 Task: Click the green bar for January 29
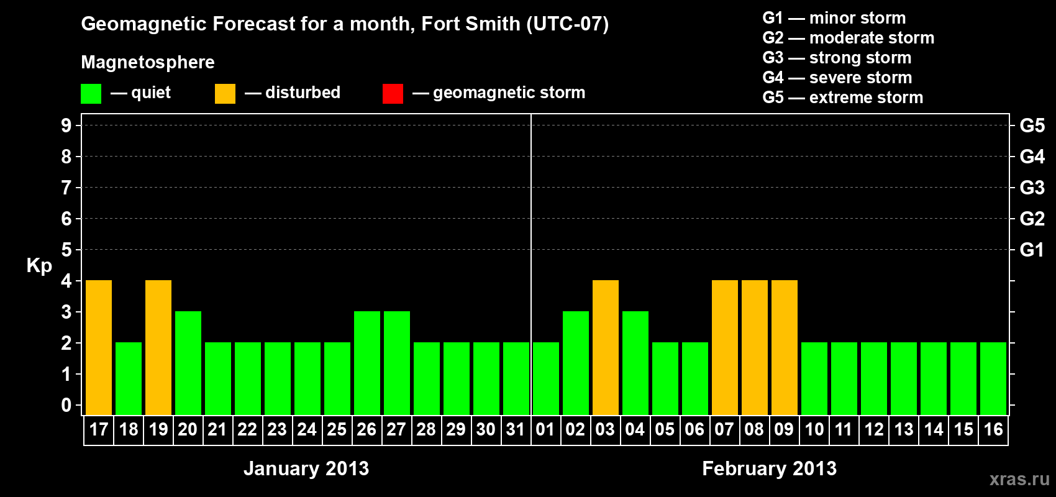tap(457, 378)
